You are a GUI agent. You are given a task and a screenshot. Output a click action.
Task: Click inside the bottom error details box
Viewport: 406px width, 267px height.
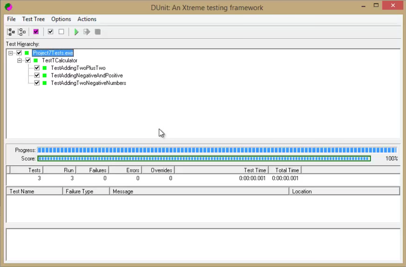(x=203, y=245)
